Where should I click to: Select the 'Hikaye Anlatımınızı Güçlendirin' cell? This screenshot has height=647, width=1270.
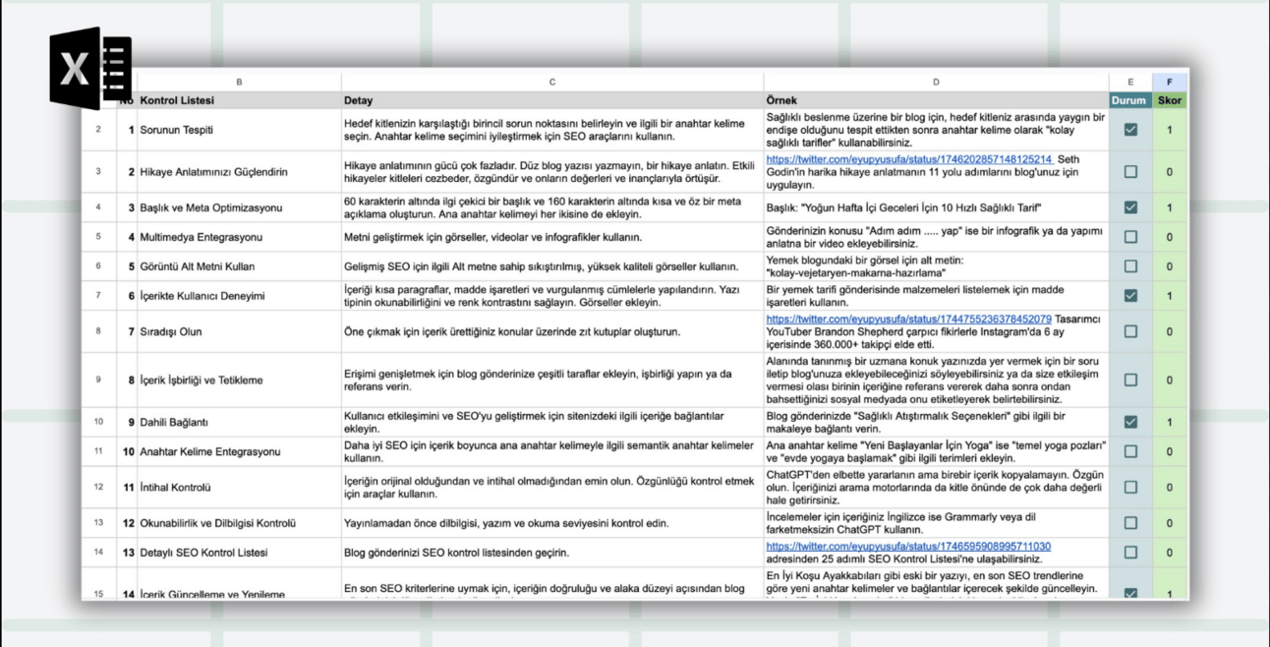pyautogui.click(x=239, y=172)
